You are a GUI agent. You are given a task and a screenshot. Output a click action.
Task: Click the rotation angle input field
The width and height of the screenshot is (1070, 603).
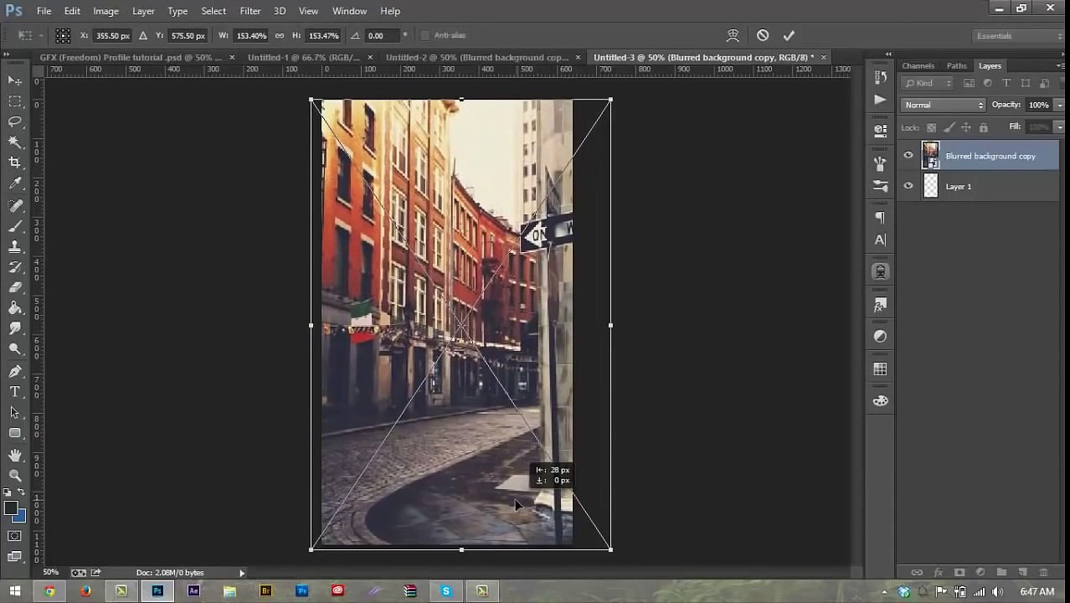382,35
